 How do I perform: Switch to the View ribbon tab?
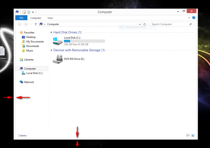coord(50,18)
